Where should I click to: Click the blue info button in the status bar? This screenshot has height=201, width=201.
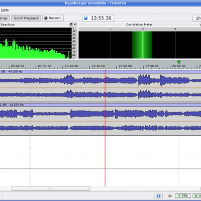(x=158, y=195)
